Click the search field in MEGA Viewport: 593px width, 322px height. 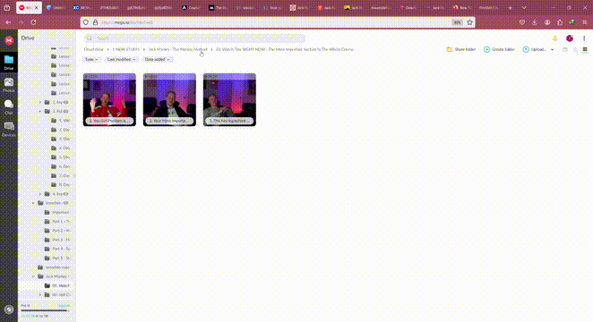pyautogui.click(x=194, y=38)
